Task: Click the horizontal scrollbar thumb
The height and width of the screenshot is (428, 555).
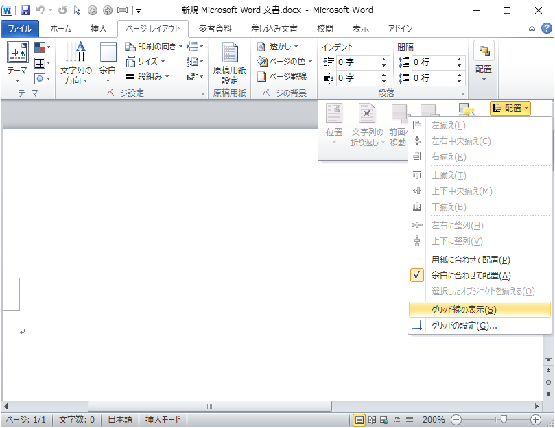Action: (210, 406)
